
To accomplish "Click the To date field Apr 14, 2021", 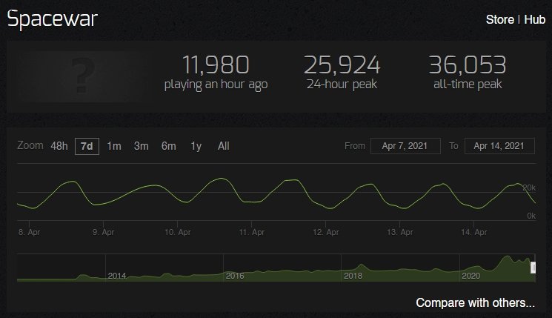I will coord(499,146).
